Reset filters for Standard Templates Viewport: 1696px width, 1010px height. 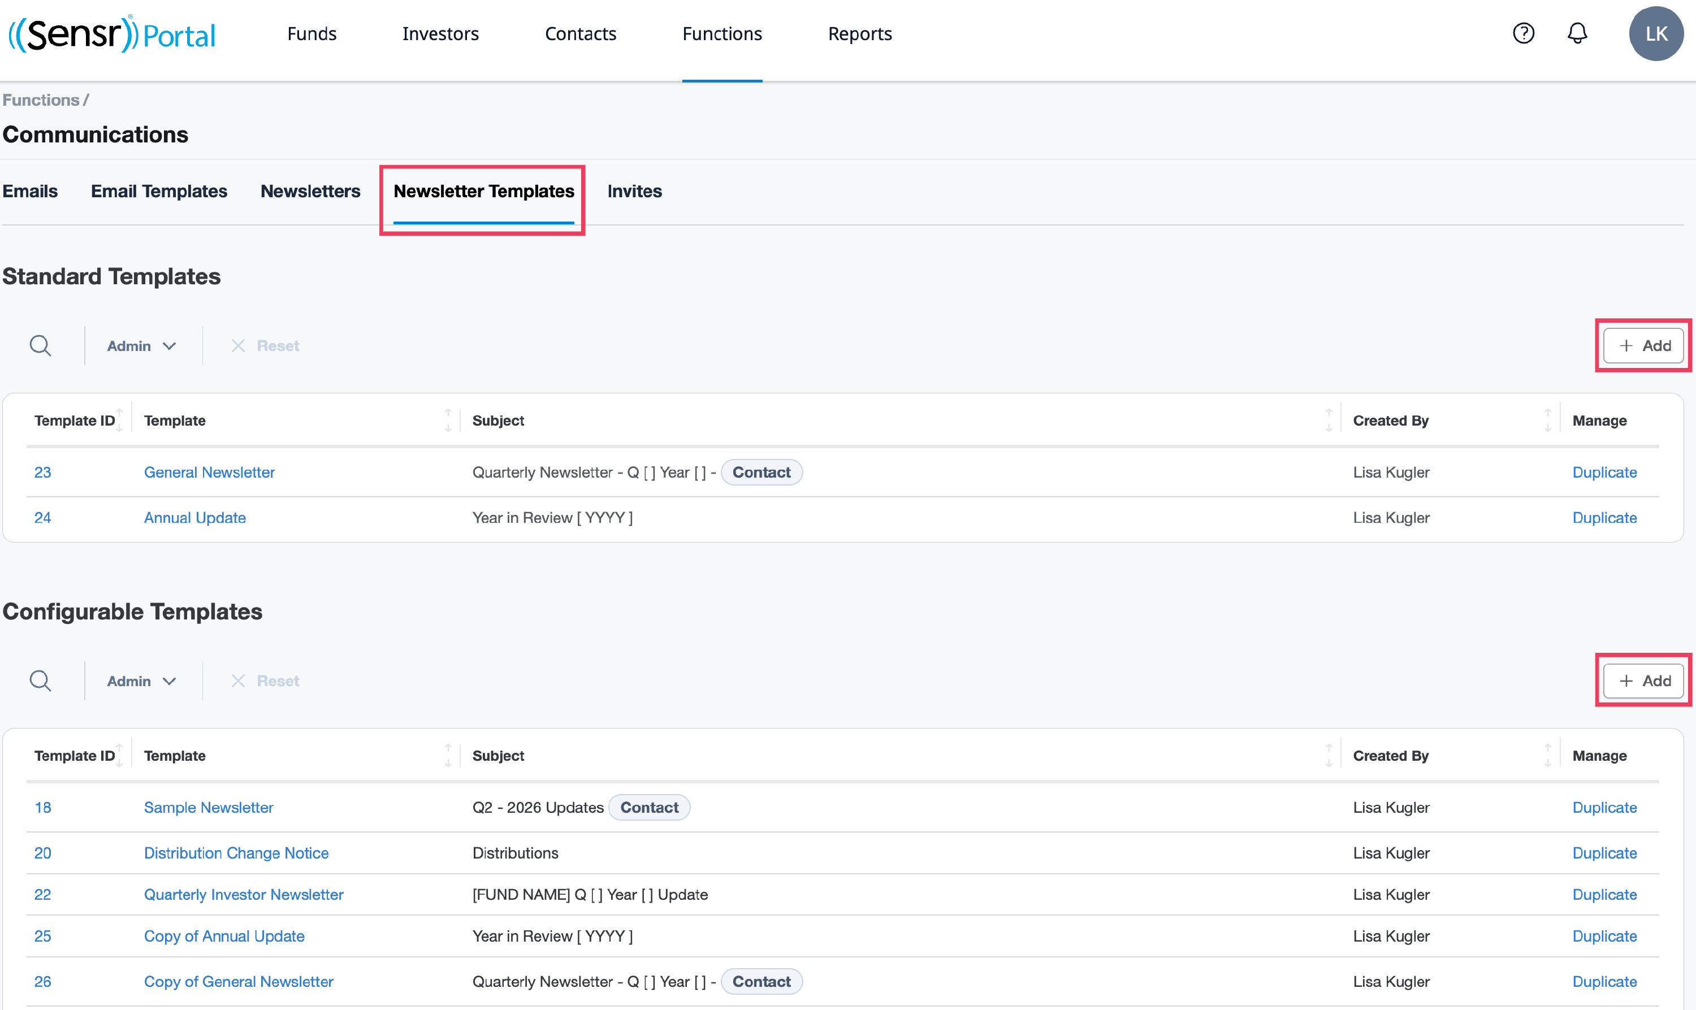tap(266, 346)
